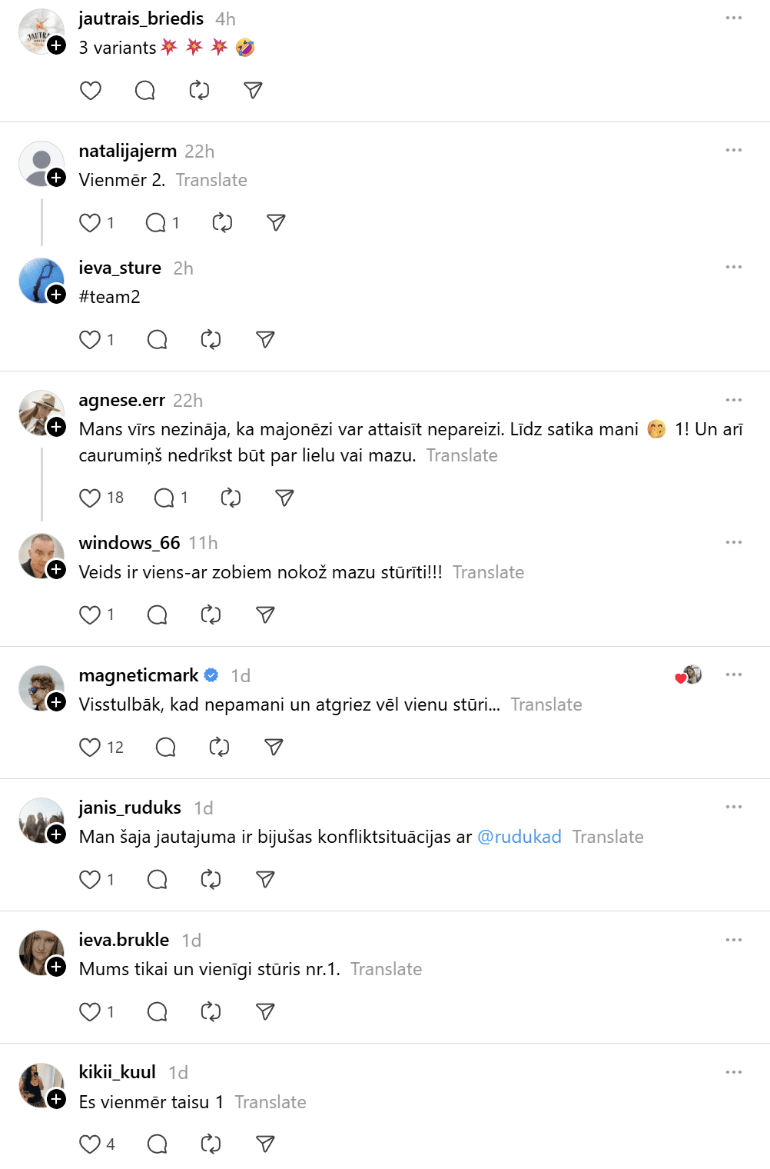Follow kikii_kuul via avatar plus badge
This screenshot has width=770, height=1169.
coord(57,1100)
